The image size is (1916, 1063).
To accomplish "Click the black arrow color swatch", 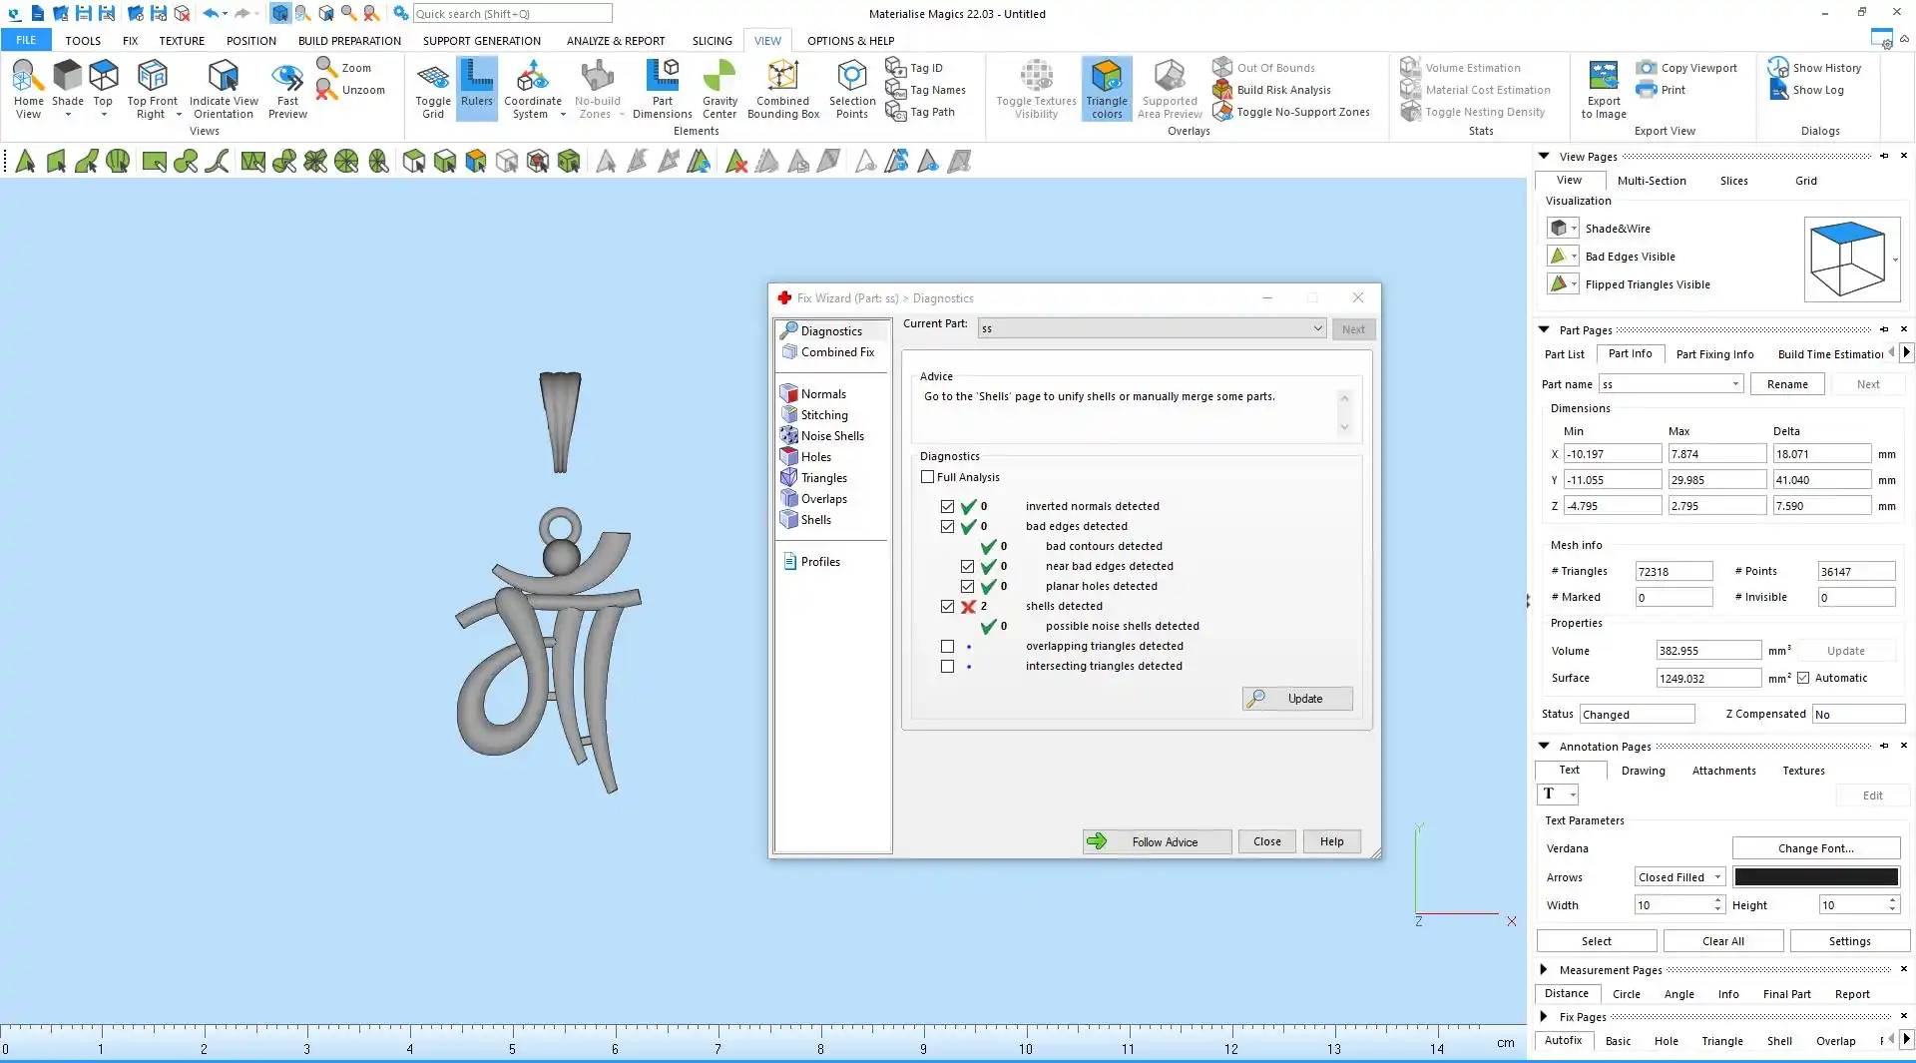I will (1815, 877).
